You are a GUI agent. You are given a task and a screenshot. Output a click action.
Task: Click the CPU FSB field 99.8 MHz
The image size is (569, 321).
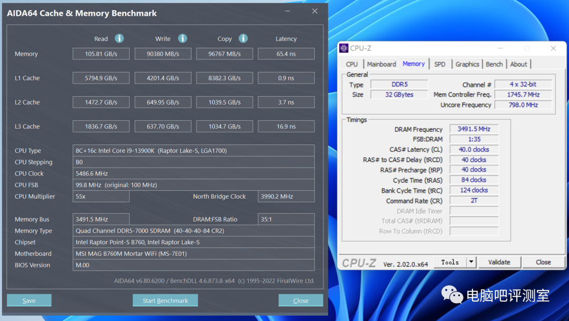click(193, 185)
